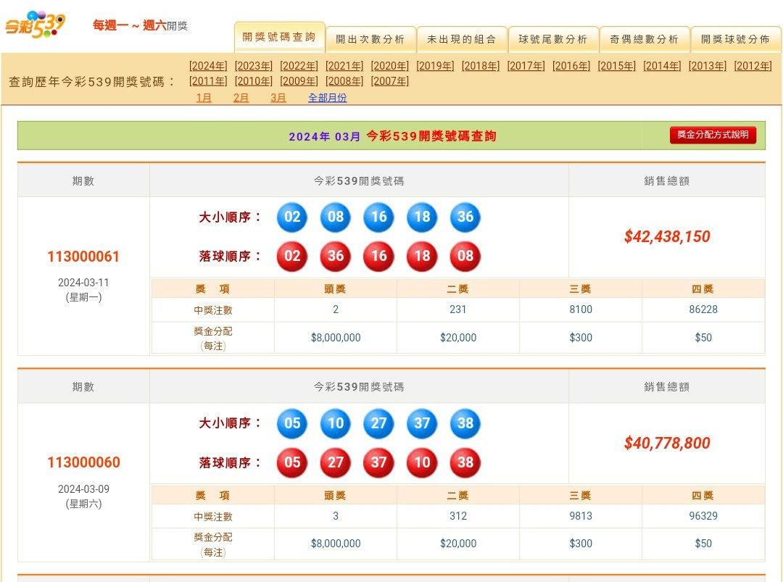Viewport: 783px width, 582px height.
Task: Choose the [2013年] year link
Action: [708, 66]
